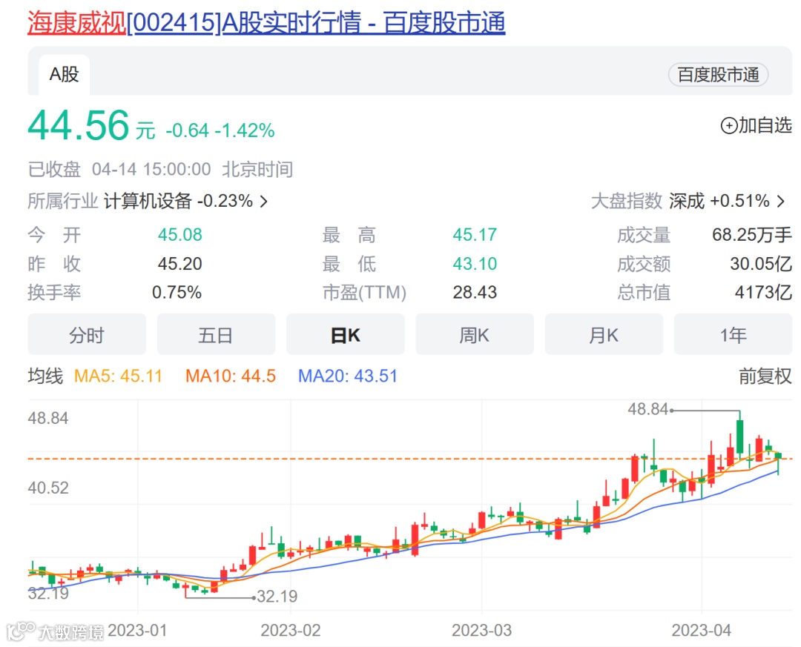This screenshot has height=647, width=801.
Task: Switch to 分时 chart tab
Action: (87, 335)
